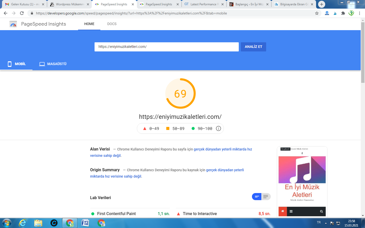Open the Windows Start menu

tap(7, 223)
